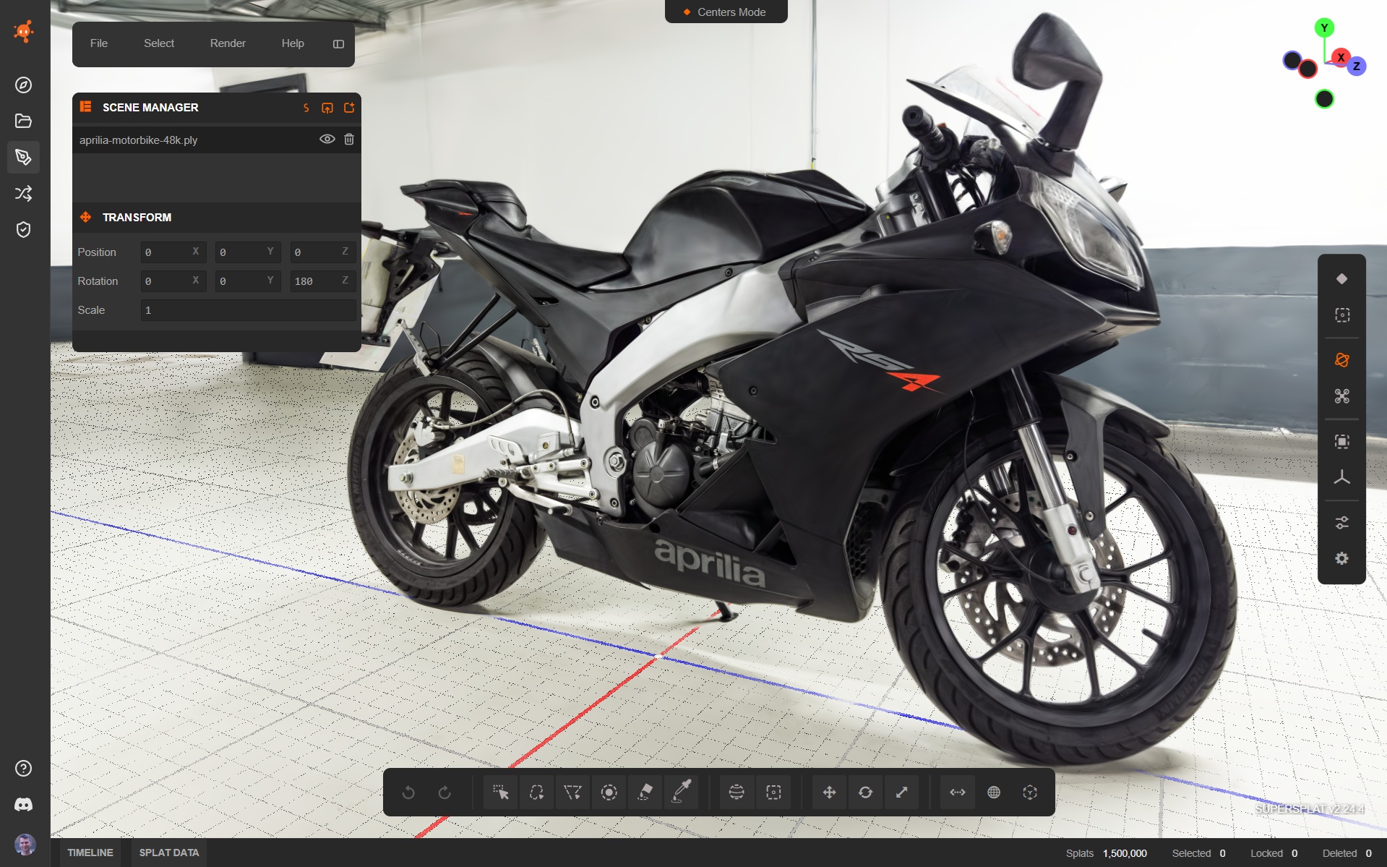Enable the move translate gizmo tool
Viewport: 1387px width, 867px height.
click(x=829, y=793)
